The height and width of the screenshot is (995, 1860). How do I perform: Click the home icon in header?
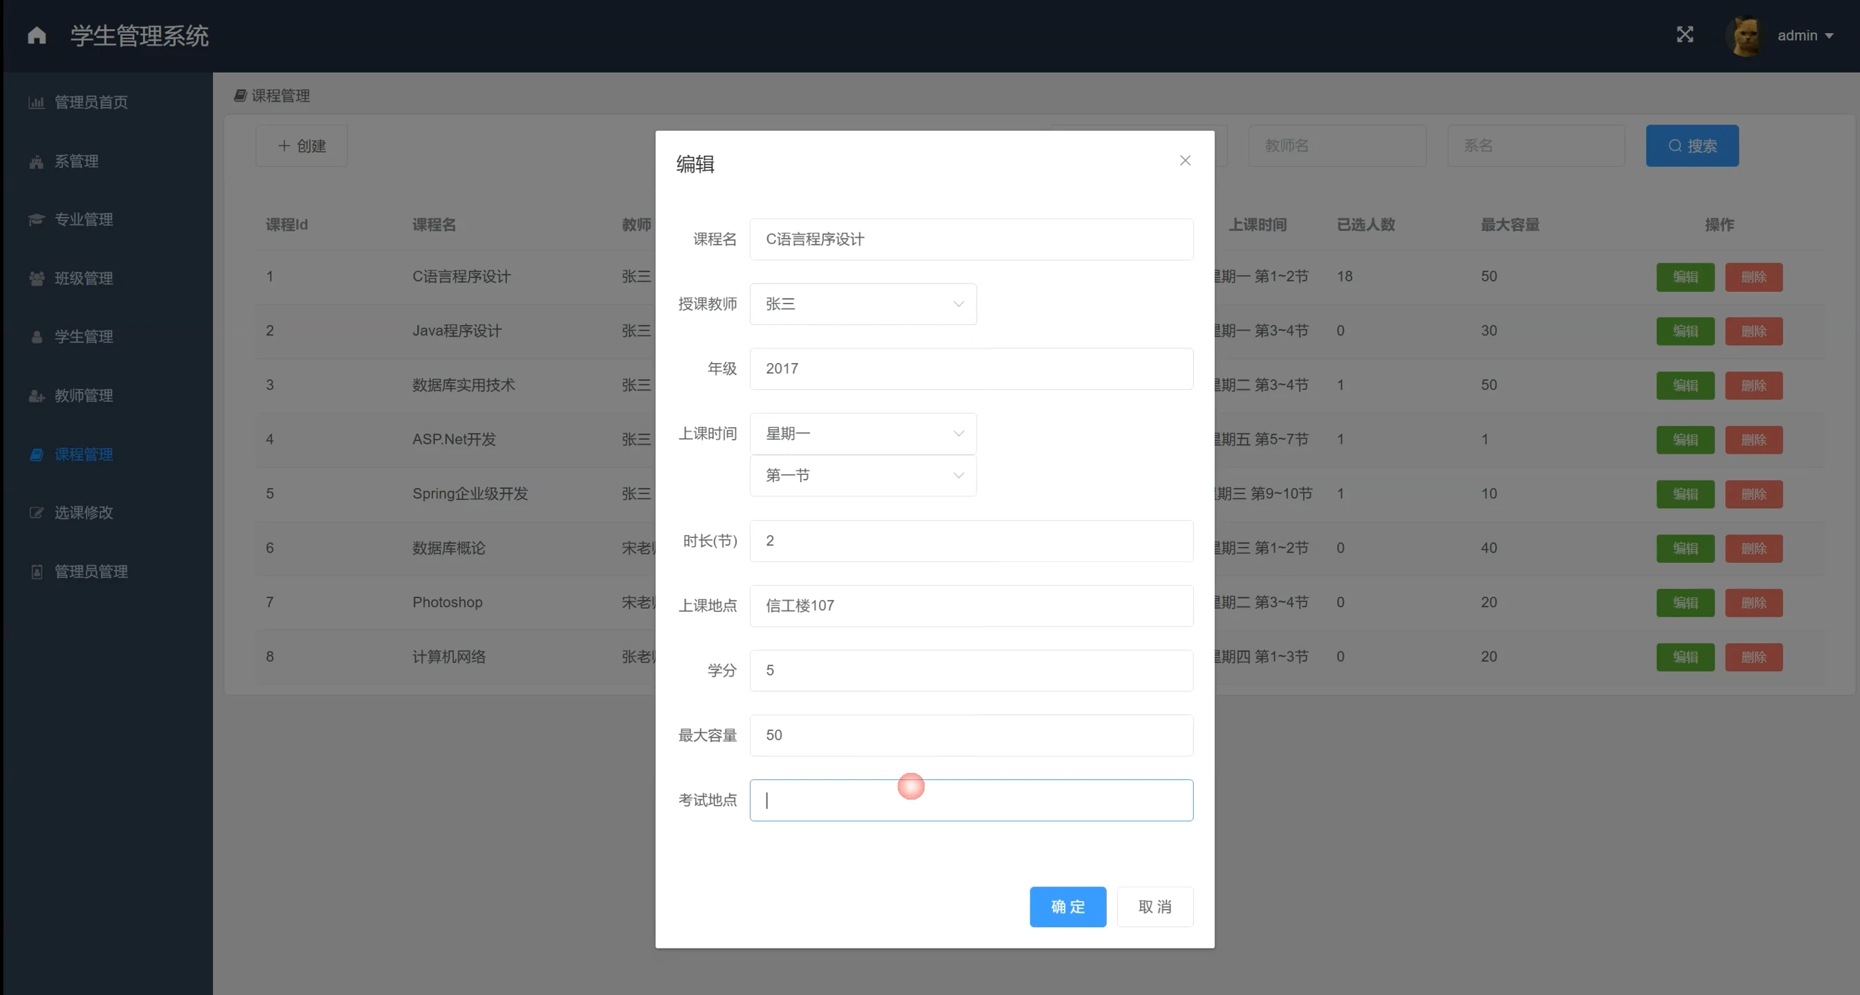click(x=37, y=35)
